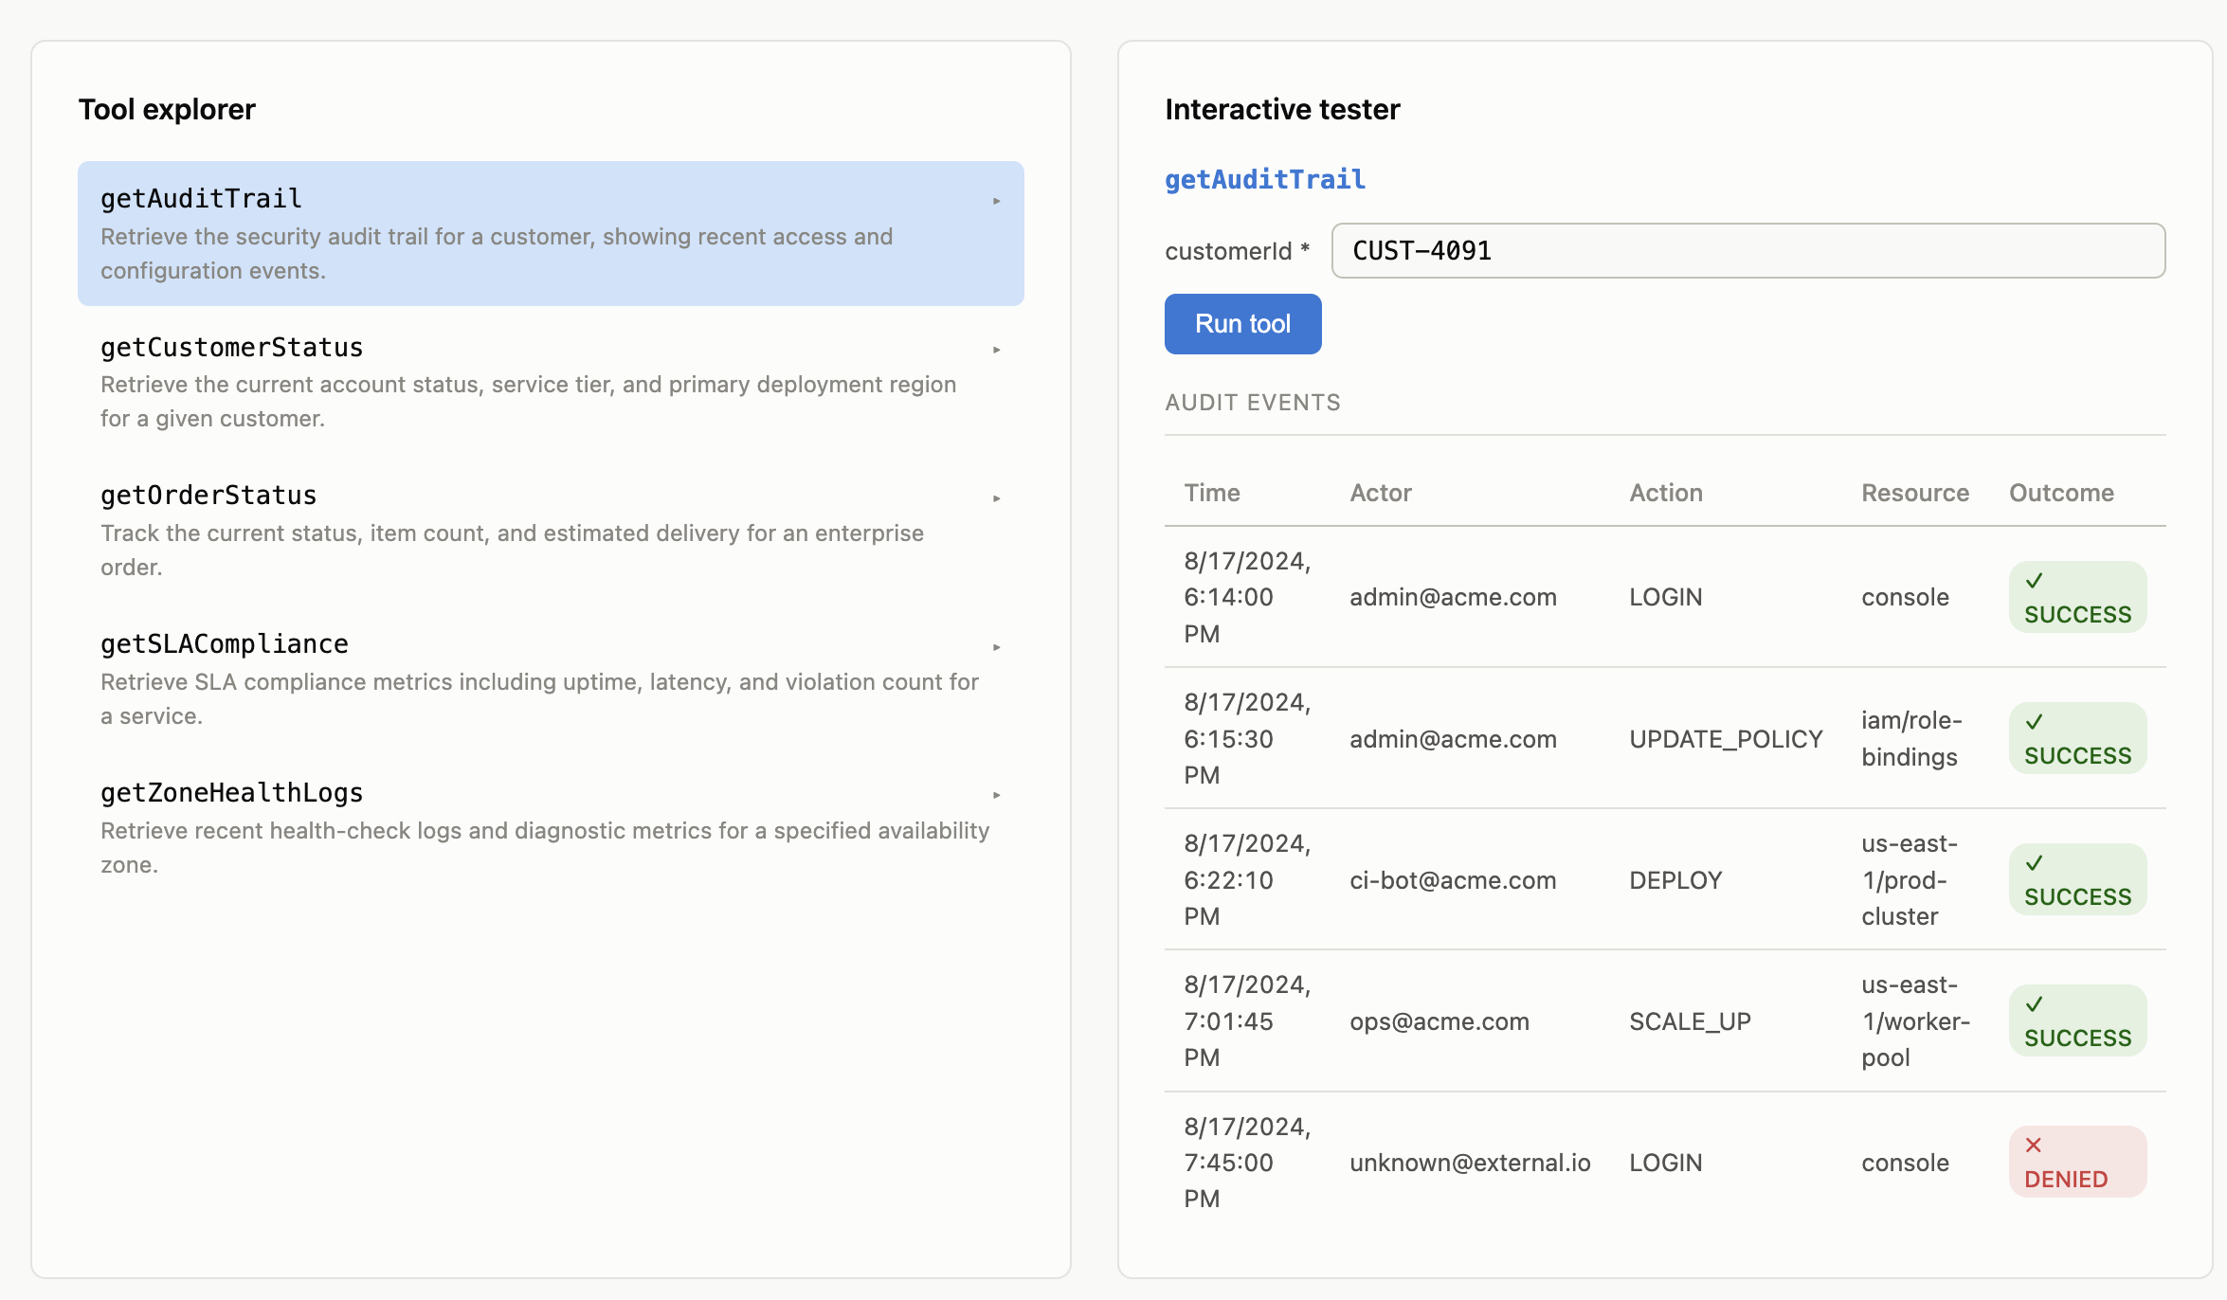Expand the getOrderStatus arrow
This screenshot has height=1300, width=2227.
coord(996,498)
